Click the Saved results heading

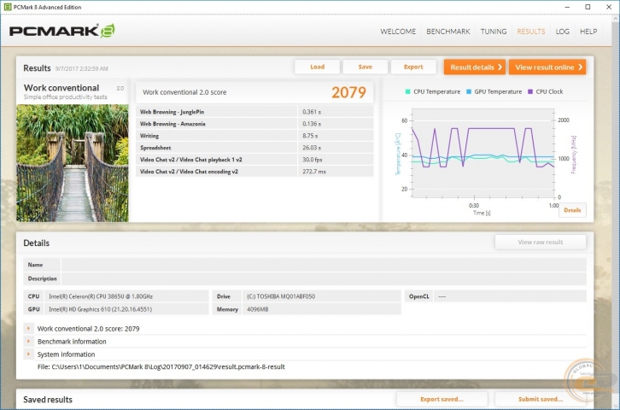pos(48,400)
